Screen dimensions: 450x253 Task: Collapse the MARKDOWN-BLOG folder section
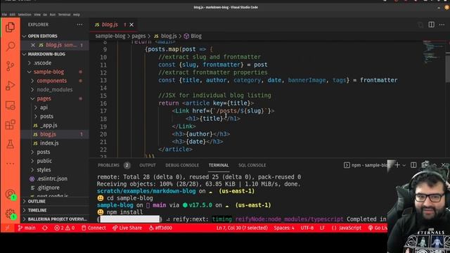tap(55, 54)
